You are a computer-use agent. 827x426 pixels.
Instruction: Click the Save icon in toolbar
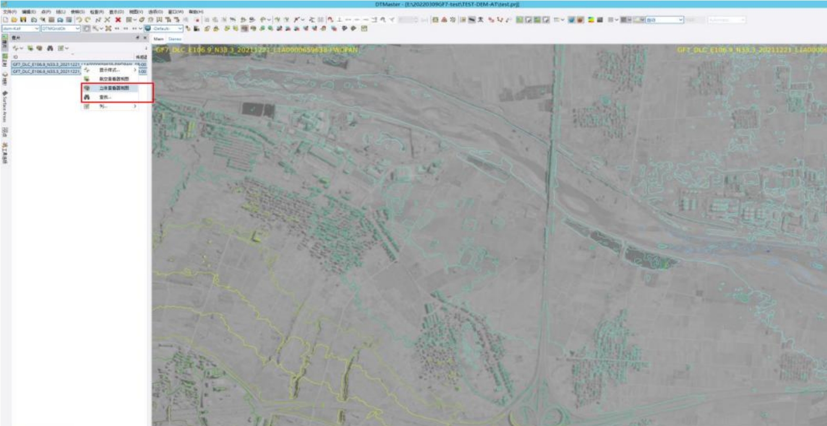click(x=23, y=20)
